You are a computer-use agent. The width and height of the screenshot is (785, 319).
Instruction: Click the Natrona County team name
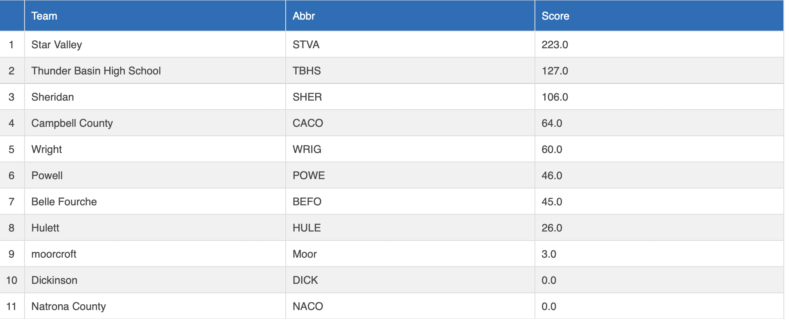(x=68, y=306)
